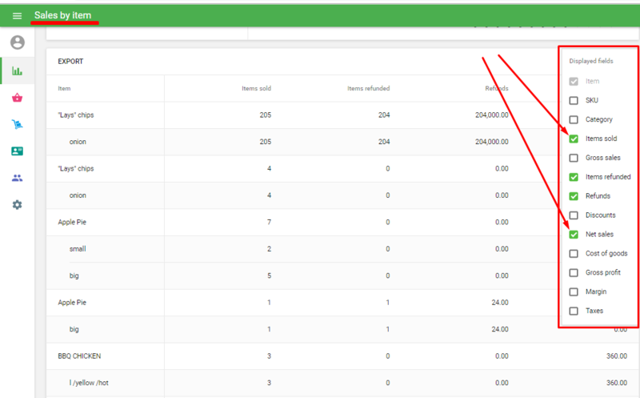Click the Sales by item title
640x398 pixels.
62,15
